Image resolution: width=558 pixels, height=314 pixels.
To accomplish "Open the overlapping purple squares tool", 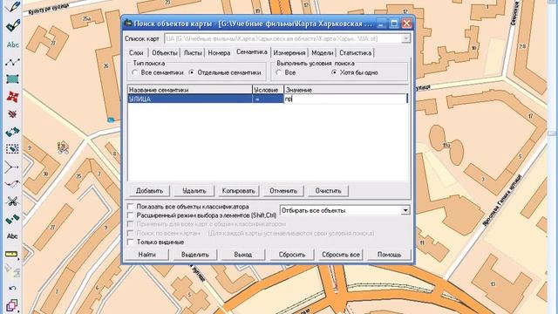I will pos(12,305).
